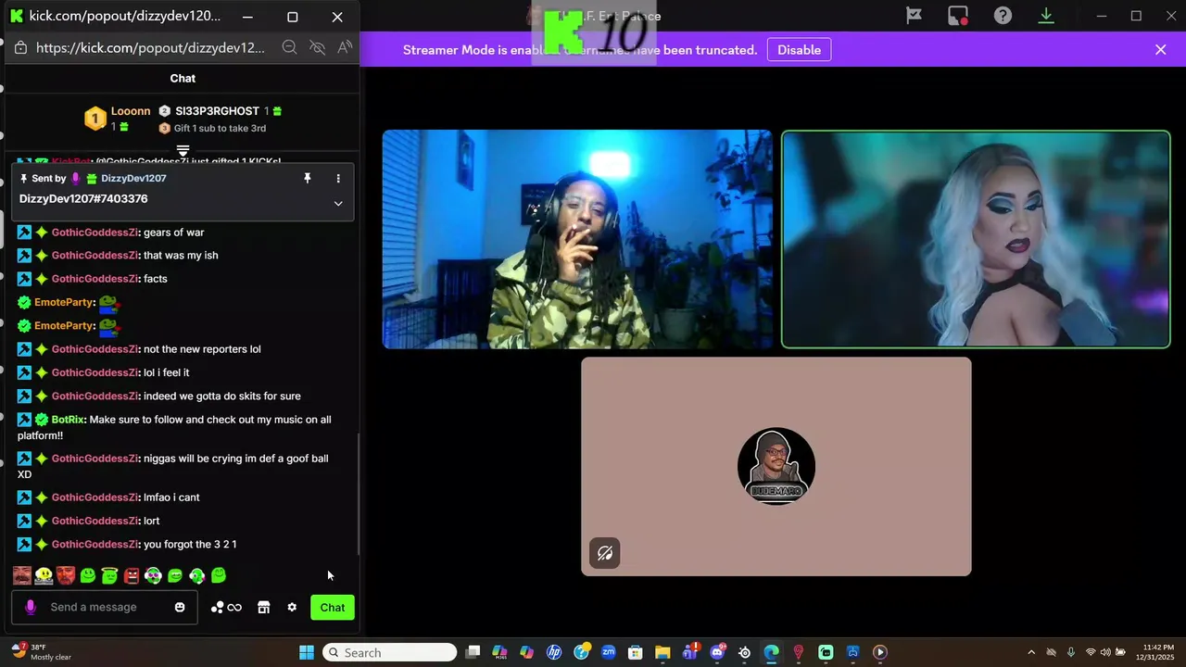Collapse the gift leaderboard with arrow handle
The image size is (1186, 667).
click(183, 150)
